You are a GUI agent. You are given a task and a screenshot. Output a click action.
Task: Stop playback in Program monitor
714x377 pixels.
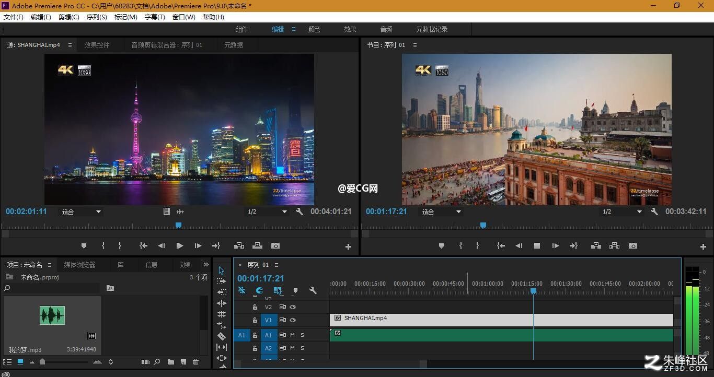537,245
